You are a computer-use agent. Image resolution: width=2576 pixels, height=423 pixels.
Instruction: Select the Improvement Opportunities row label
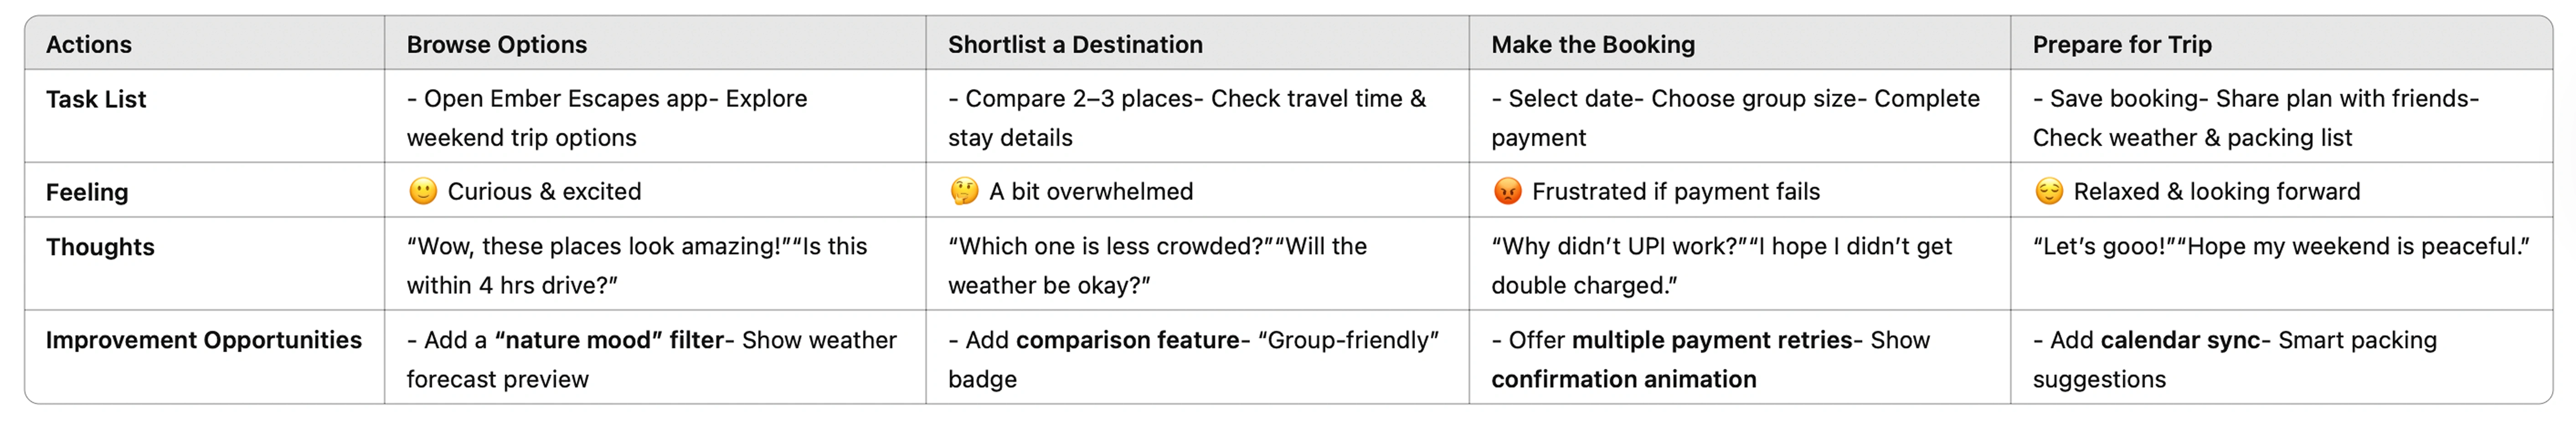point(204,340)
